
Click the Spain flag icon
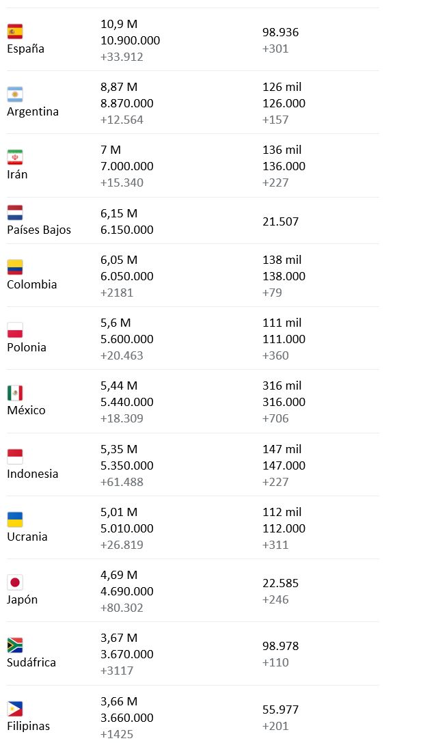click(x=15, y=31)
